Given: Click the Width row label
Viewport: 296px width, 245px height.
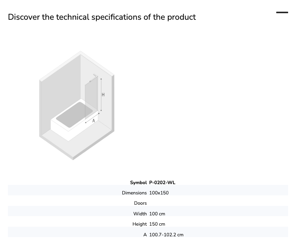Looking at the screenshot, I should (140, 214).
